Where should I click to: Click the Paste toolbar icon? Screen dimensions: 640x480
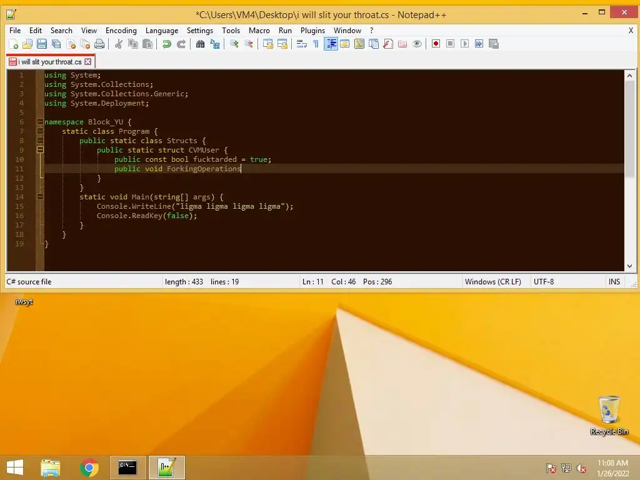pos(147,44)
